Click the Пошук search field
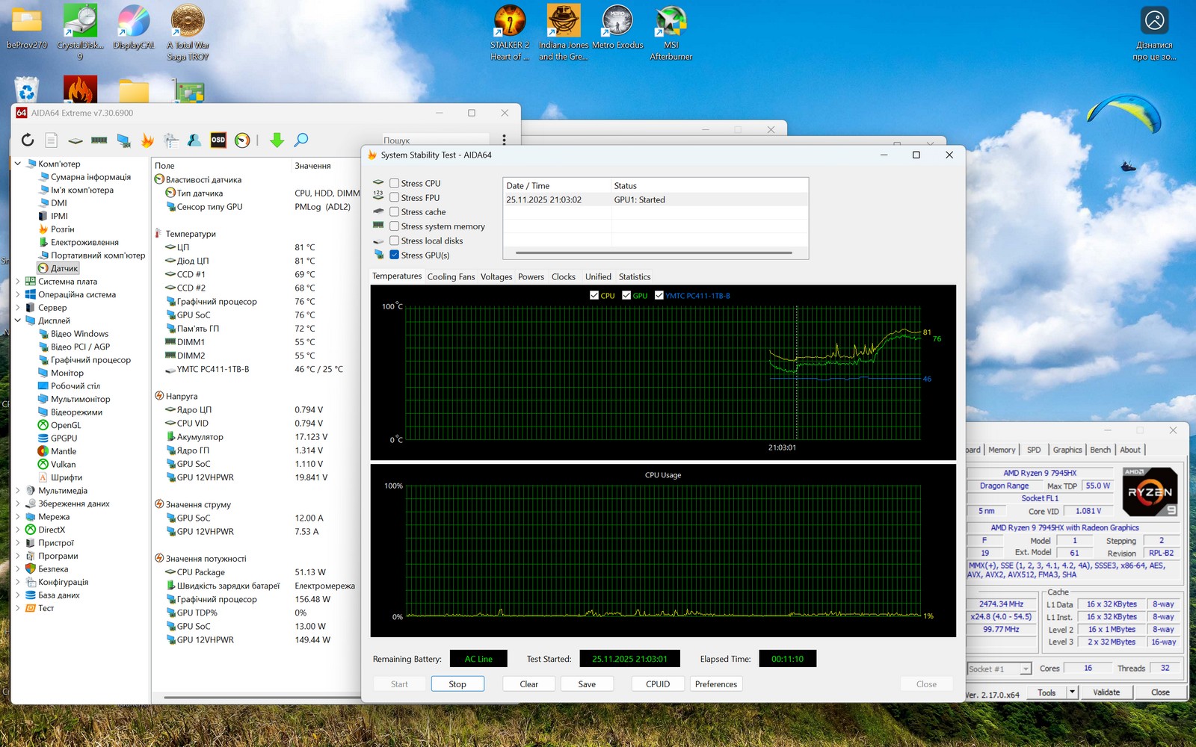The width and height of the screenshot is (1196, 747). (434, 140)
